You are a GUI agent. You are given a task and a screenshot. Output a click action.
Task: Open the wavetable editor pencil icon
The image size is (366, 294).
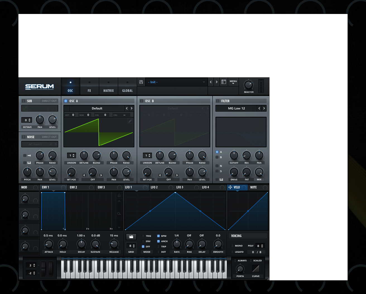[130, 121]
